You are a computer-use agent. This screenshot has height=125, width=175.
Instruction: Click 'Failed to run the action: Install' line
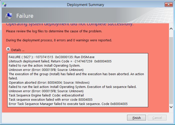click(45, 65)
